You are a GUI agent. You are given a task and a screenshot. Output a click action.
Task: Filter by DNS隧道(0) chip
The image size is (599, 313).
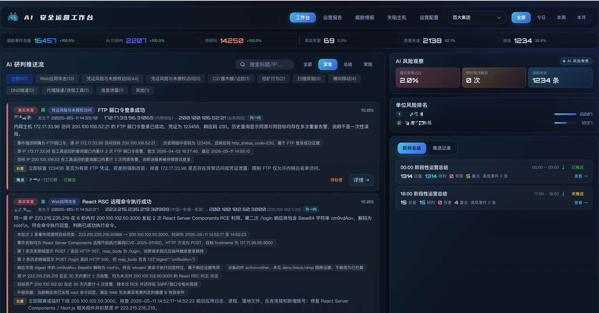click(22, 90)
